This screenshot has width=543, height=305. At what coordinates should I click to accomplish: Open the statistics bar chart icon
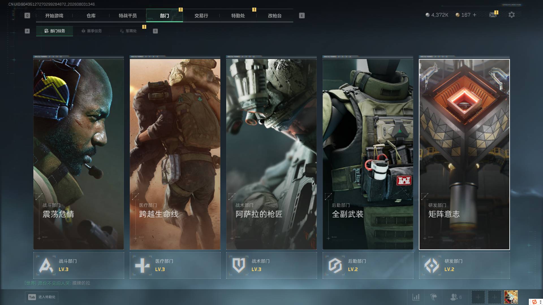tap(416, 297)
